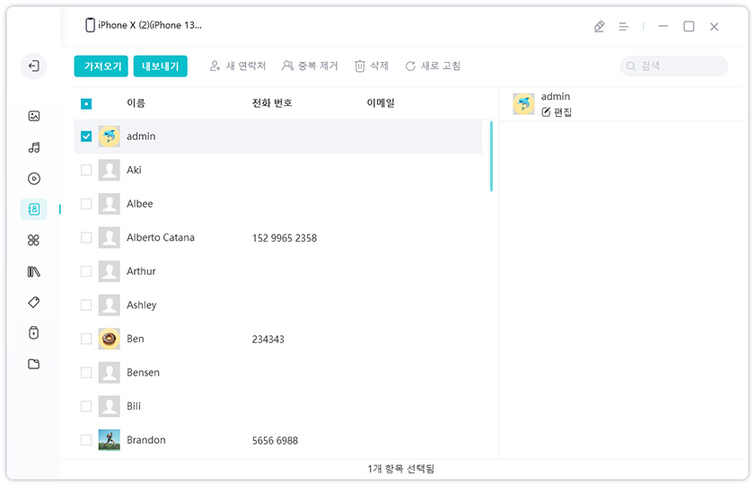Select the Arthur contact name
Screen dimensions: 755x486
click(141, 271)
